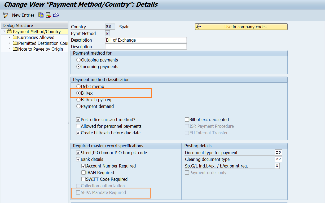Click the Bill of Exchange description field
325x203 pixels.
(146, 40)
